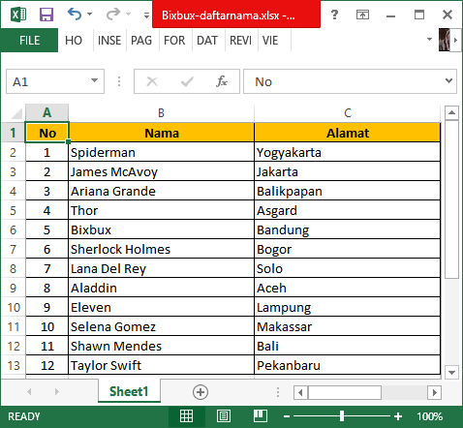Screen dimensions: 463x428
Task: Click the Sheet1 tab
Action: point(129,391)
